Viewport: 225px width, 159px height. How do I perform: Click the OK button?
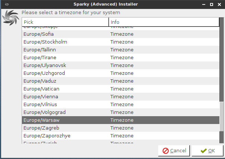207,151
